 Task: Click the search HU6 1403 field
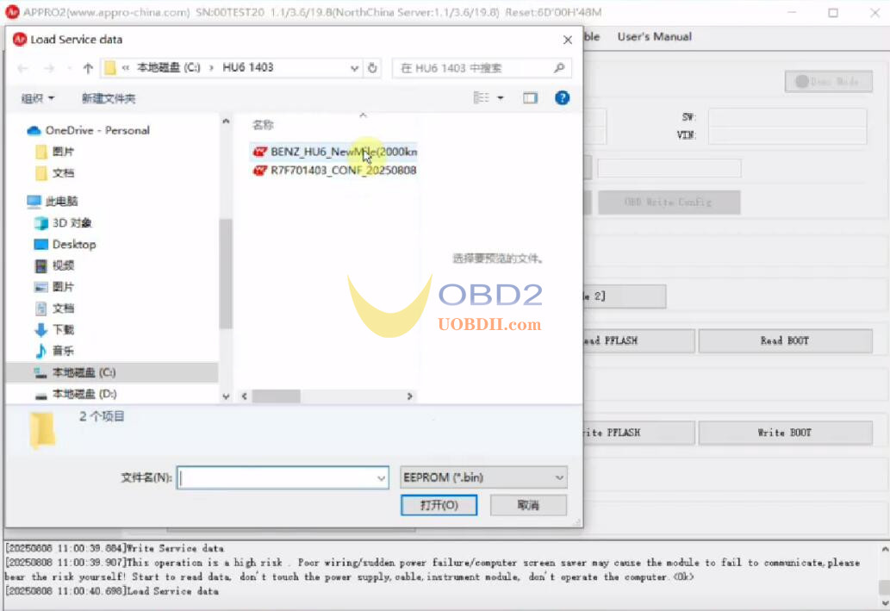point(482,68)
